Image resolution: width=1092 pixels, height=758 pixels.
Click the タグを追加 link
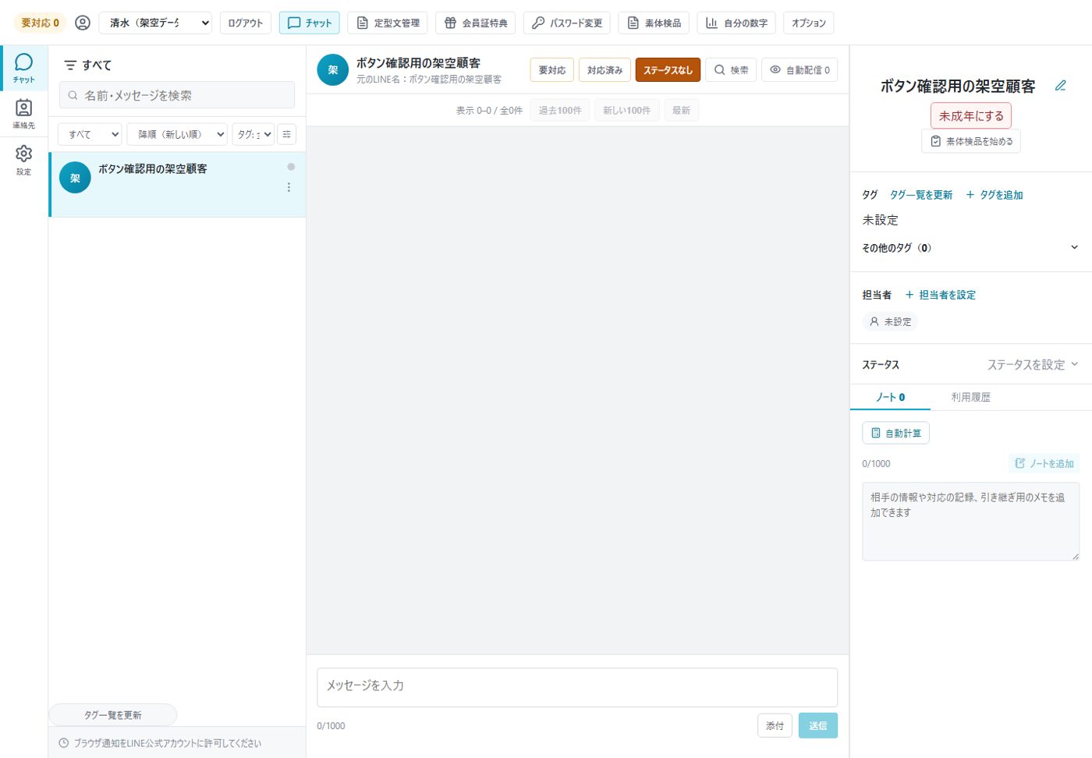pos(994,195)
